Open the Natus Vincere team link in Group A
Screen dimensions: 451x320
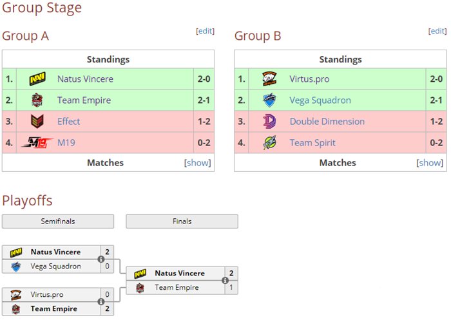85,79
